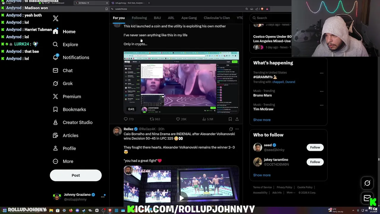Open the #GRAMMYs trending topic

coord(265,77)
